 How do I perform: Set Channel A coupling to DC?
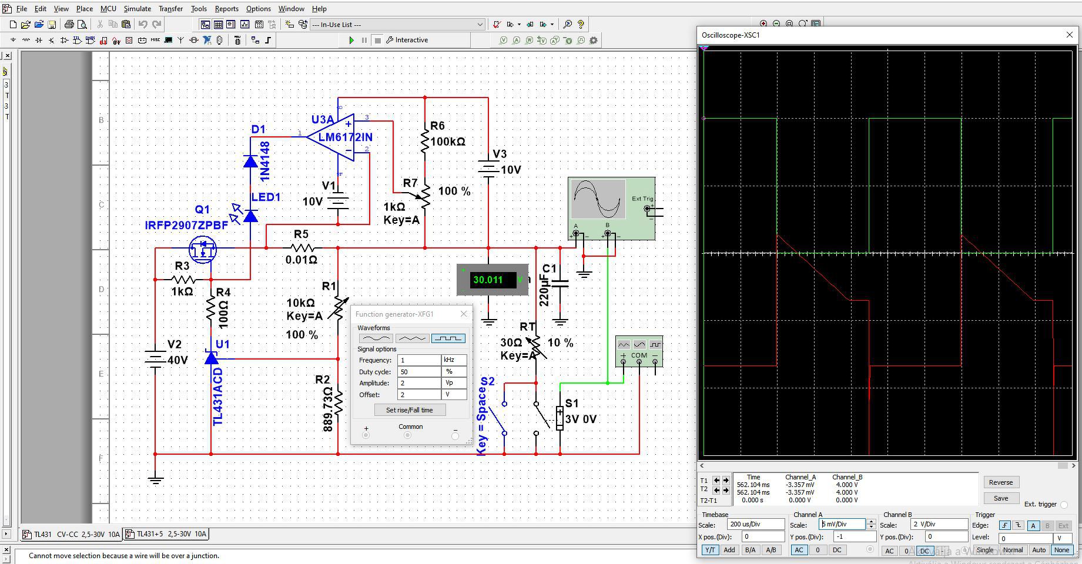[x=837, y=550]
